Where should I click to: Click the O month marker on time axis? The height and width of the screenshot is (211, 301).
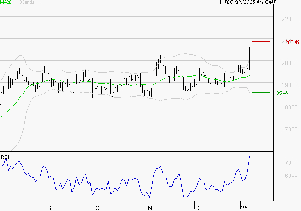coord(97,208)
